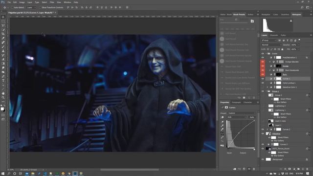Hide the Color Lookup 1 layer
Viewport: 313px width, 176px height.
click(x=263, y=83)
